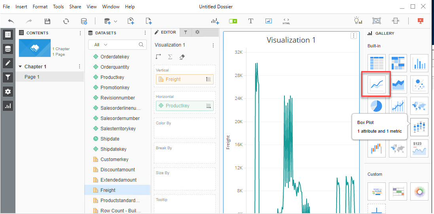Open the Insert menu
The height and width of the screenshot is (214, 434).
[21, 7]
